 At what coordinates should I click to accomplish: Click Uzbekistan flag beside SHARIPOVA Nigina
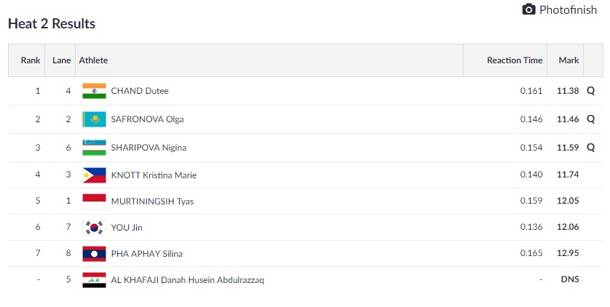tap(94, 147)
